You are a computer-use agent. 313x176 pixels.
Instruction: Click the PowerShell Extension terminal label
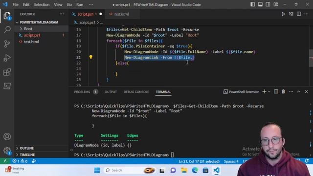click(x=241, y=91)
